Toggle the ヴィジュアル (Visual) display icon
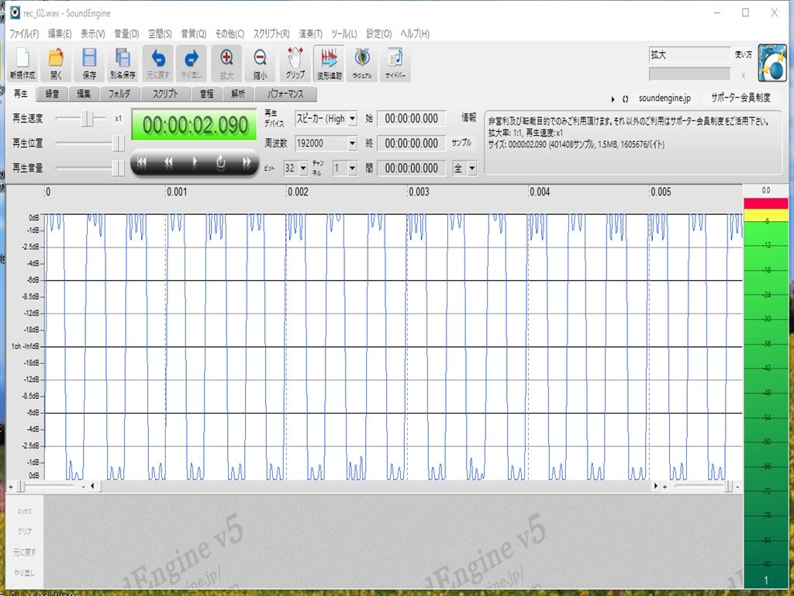 [362, 62]
